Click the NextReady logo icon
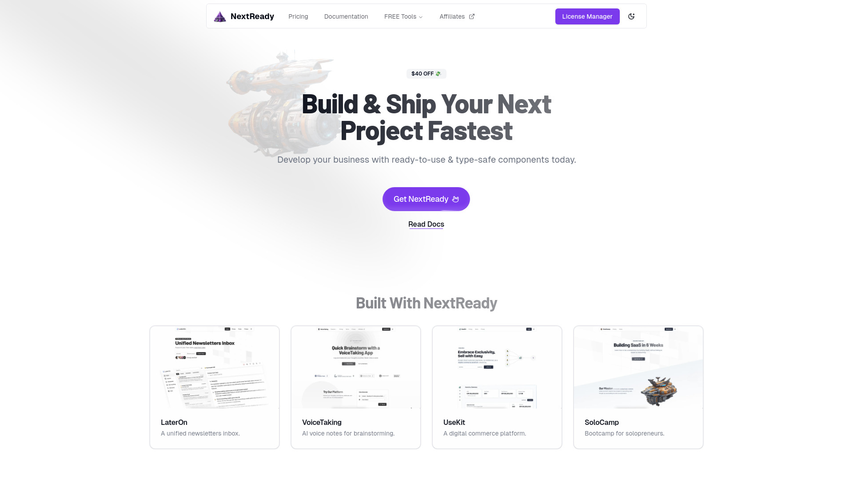853x480 pixels. coord(220,16)
